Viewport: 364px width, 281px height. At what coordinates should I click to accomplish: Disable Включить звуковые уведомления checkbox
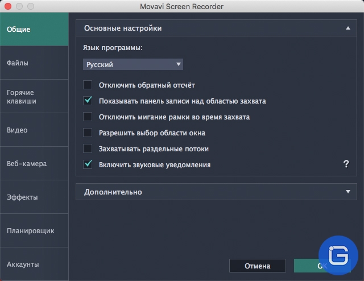[88, 164]
